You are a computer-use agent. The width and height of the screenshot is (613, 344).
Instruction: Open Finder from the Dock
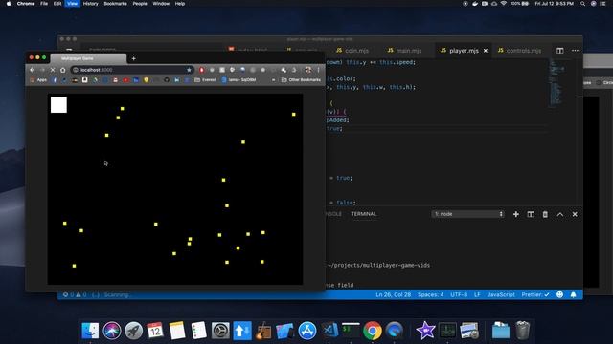point(90,331)
